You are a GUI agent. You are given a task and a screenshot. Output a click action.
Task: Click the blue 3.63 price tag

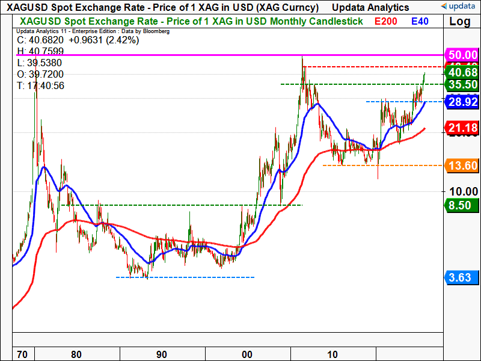[461, 277]
